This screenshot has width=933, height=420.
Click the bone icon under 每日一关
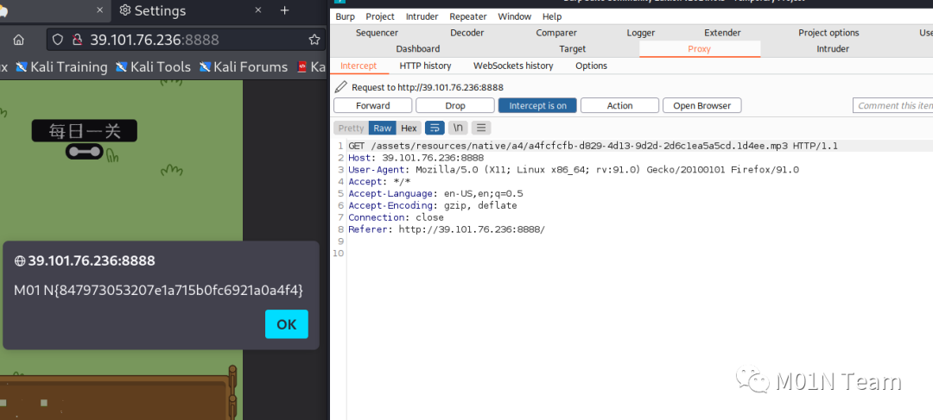point(84,152)
